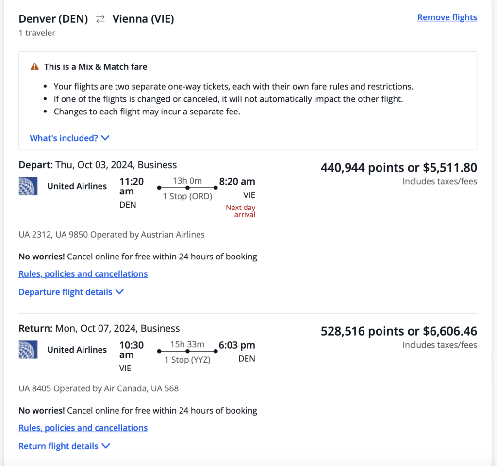Screen dimensions: 497x466
Task: Open Rules, policies and cancellations for departure flight
Action: 83,274
